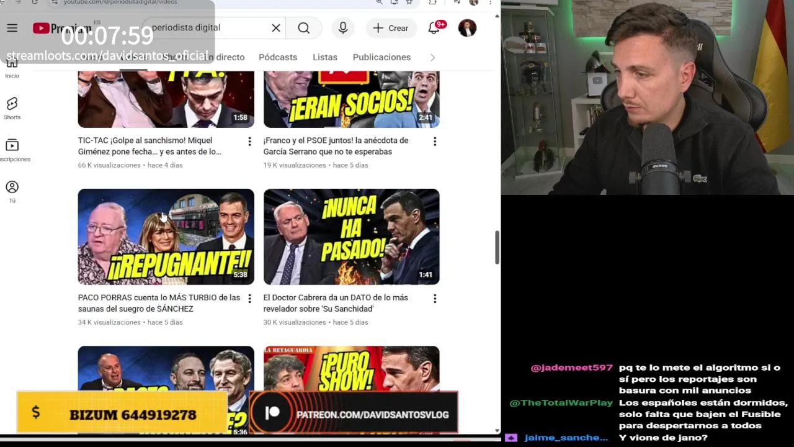Click the PATREON.COM/DAVIDSANTOSVLOG banner

(x=354, y=412)
